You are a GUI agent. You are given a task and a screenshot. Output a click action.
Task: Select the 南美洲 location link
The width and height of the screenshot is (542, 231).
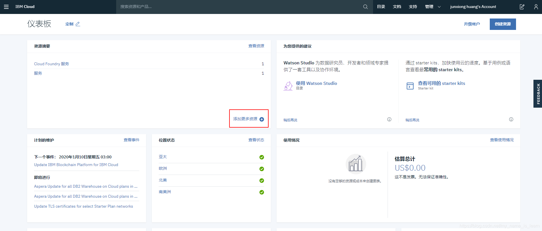pyautogui.click(x=165, y=192)
